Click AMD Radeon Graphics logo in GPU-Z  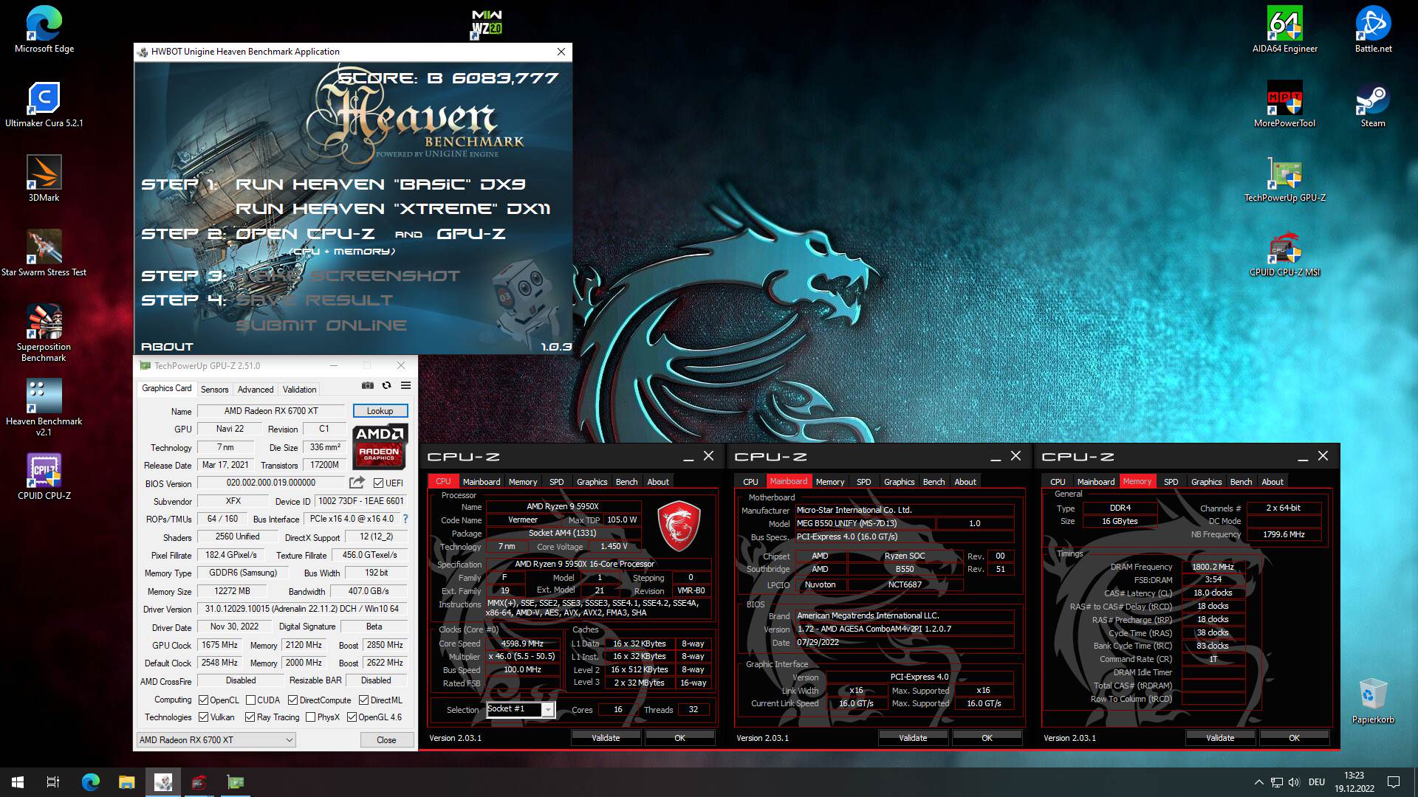[379, 446]
